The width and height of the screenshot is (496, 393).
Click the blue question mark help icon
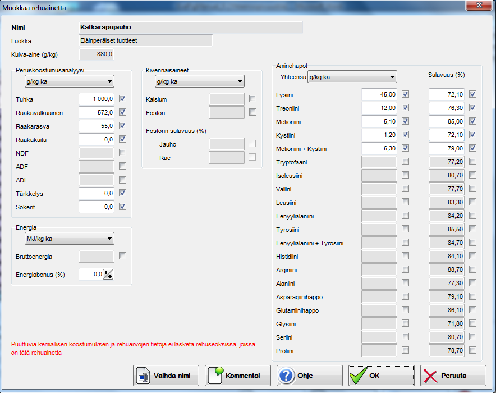(286, 376)
